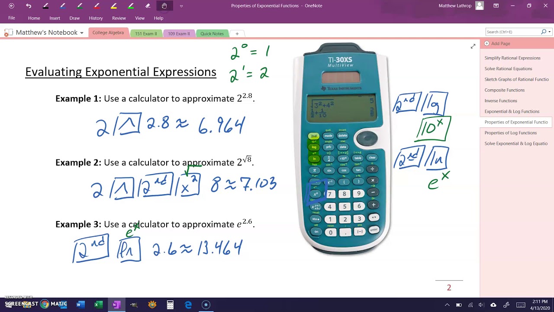Expand the Matthew's Notebook dropdown

point(81,33)
